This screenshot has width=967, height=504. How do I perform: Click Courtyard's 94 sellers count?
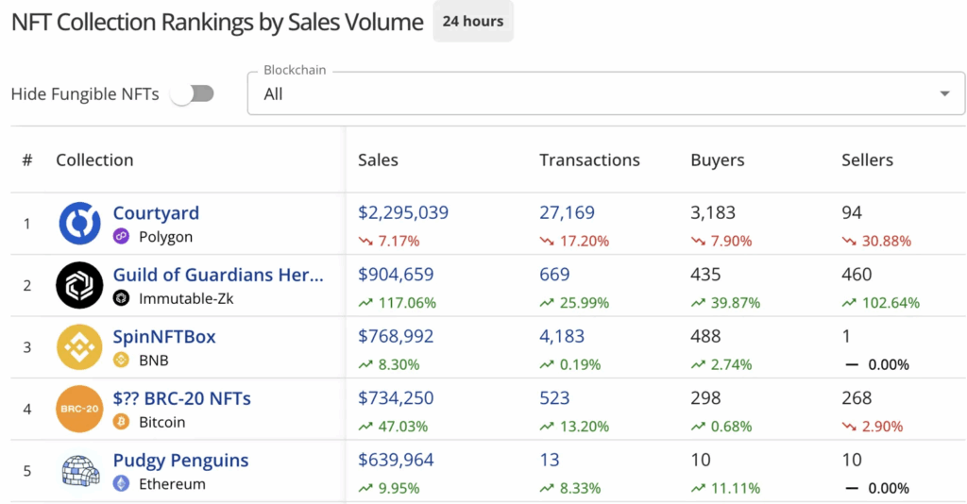[x=852, y=212]
